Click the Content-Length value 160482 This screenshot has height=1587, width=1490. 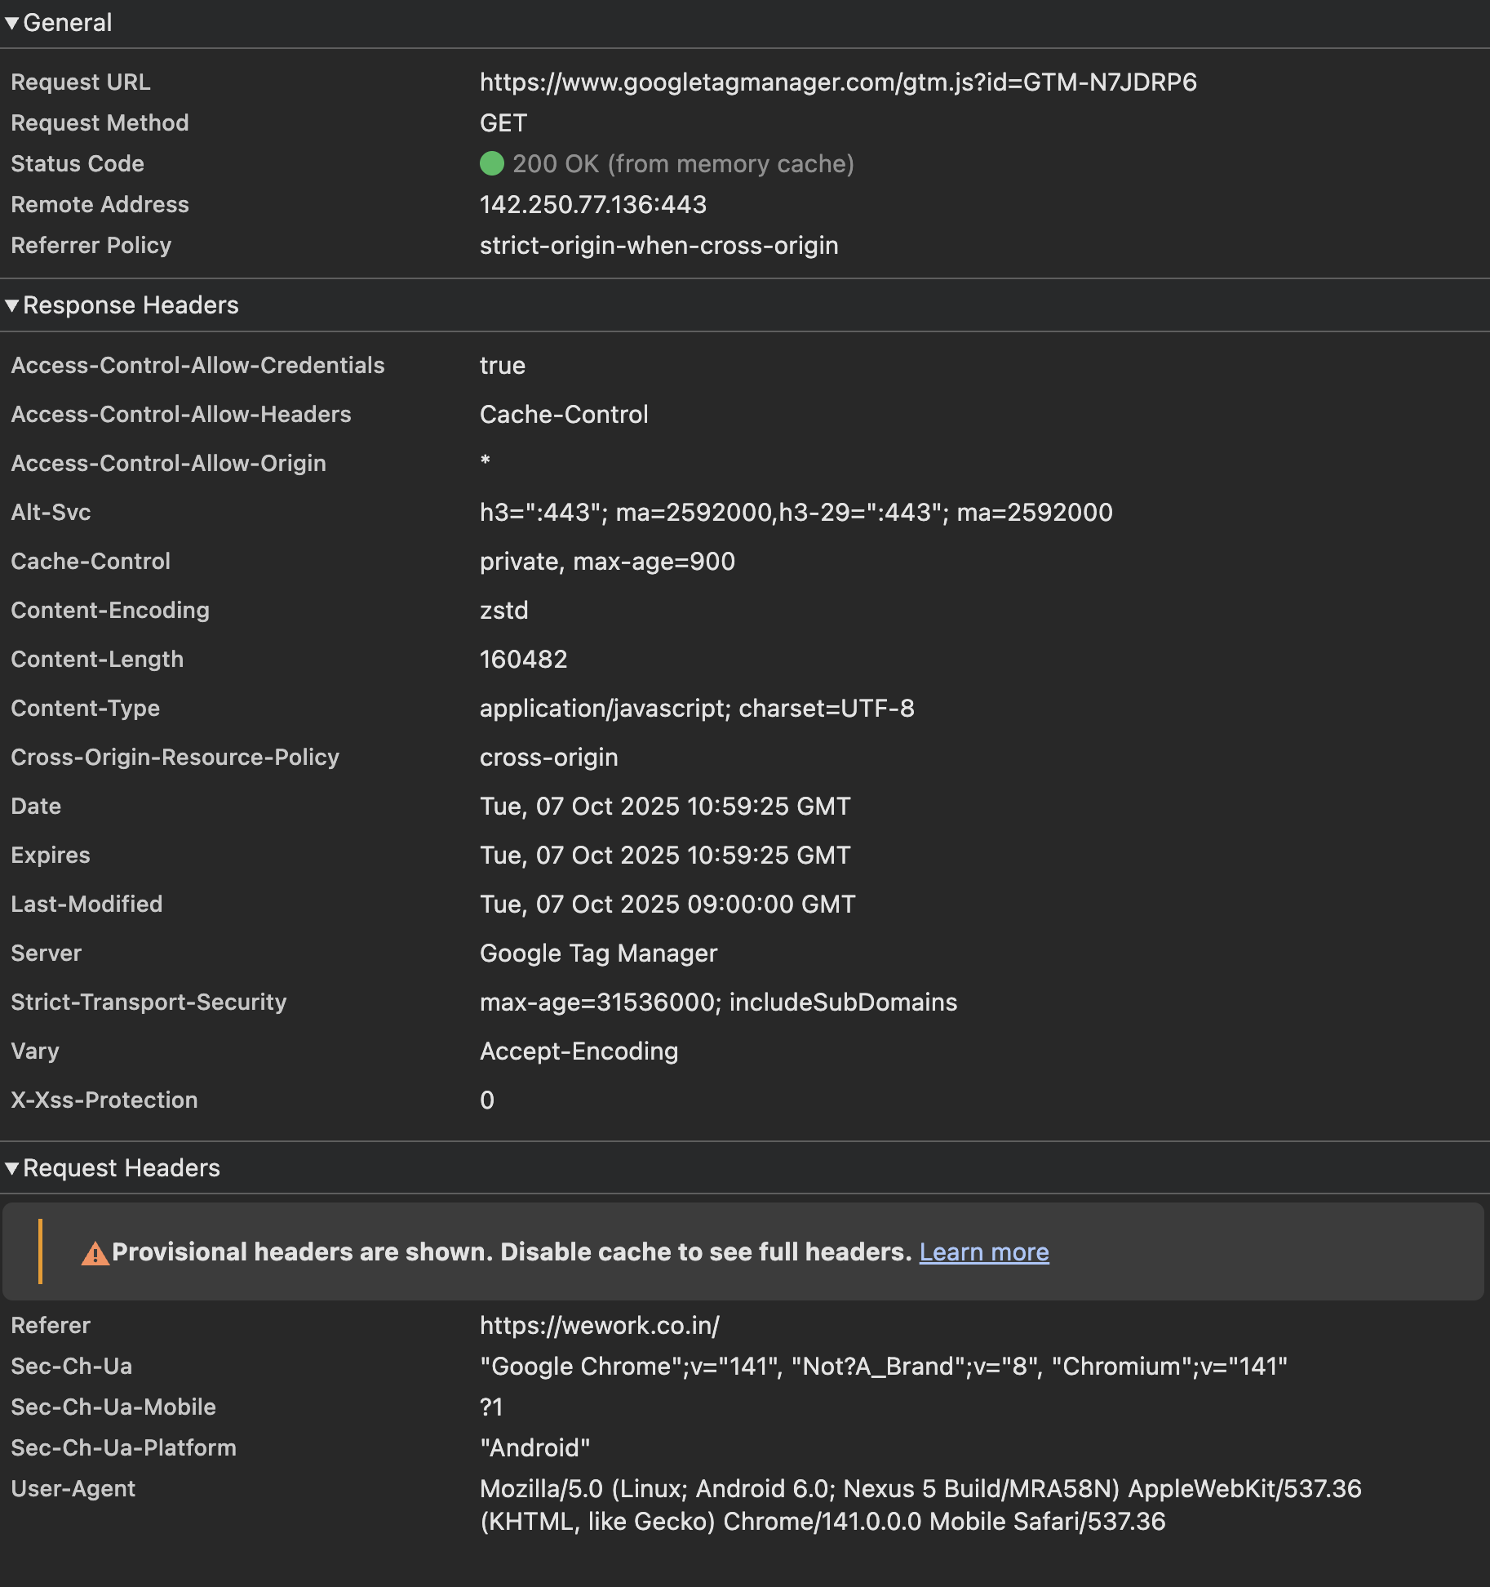523,660
